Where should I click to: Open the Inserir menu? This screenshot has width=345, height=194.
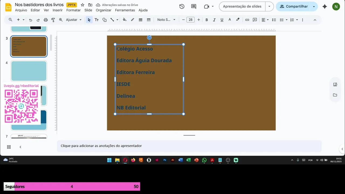click(58, 10)
